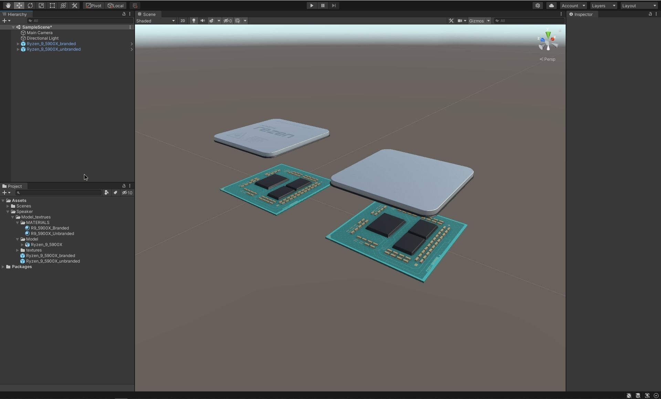Open the Account dropdown
661x399 pixels.
coord(573,6)
